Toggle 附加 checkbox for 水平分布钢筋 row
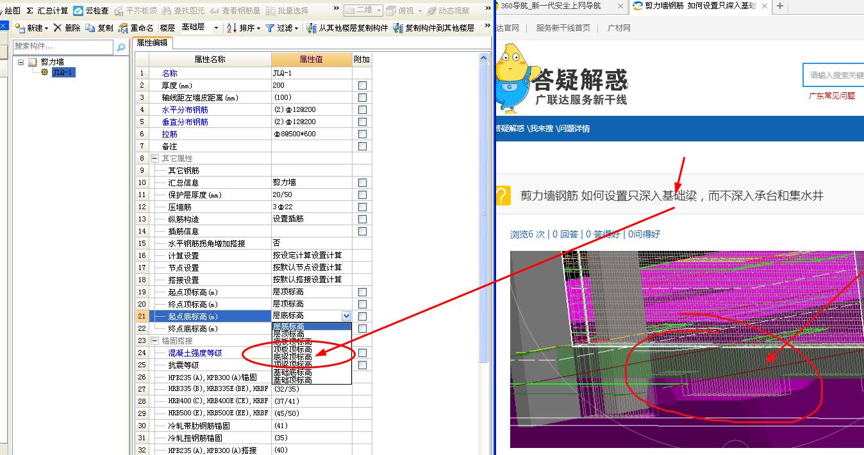 [x=362, y=109]
